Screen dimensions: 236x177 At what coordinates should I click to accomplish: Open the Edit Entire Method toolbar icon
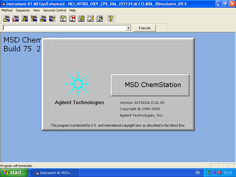click(91, 19)
